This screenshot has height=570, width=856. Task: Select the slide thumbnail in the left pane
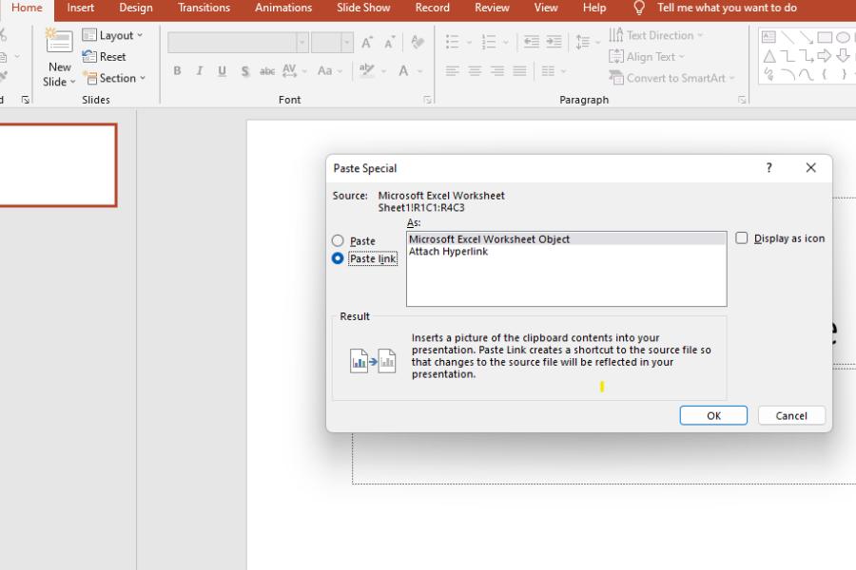(x=57, y=165)
